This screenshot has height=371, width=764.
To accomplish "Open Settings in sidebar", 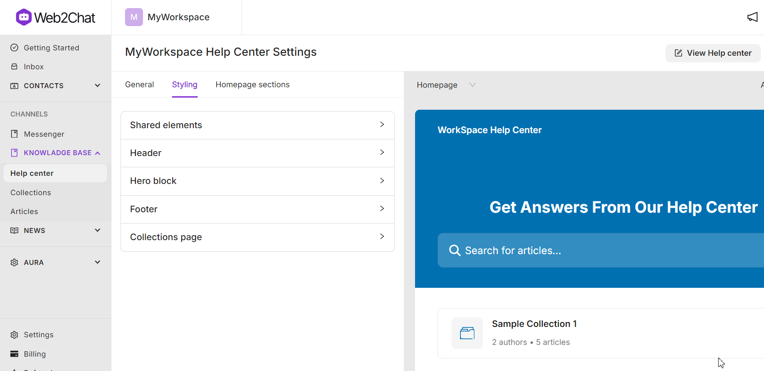I will point(39,335).
